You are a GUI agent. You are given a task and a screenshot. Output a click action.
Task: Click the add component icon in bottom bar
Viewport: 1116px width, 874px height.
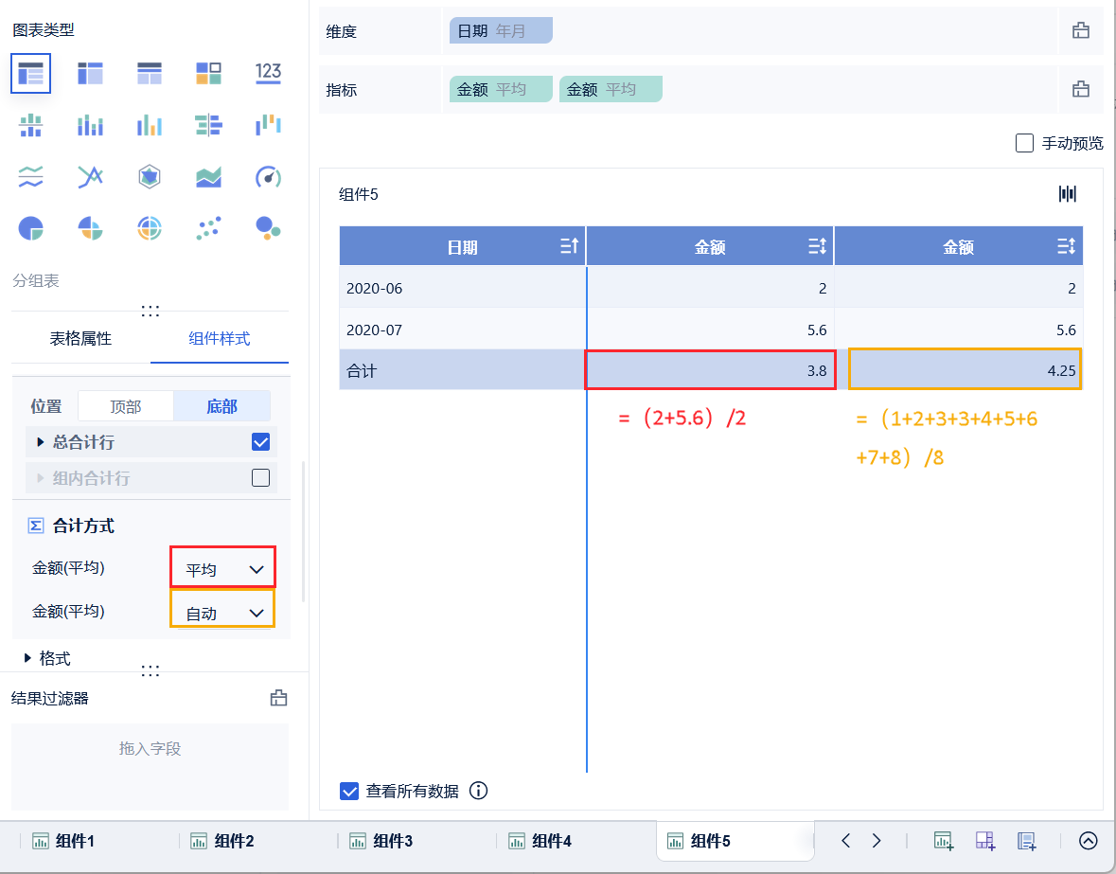point(944,841)
